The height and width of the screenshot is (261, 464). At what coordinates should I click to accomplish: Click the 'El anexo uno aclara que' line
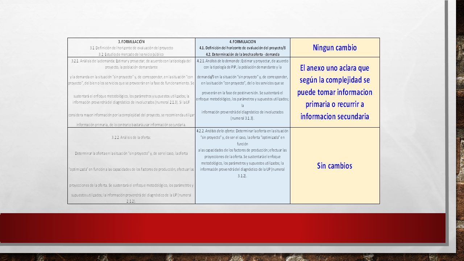point(335,68)
